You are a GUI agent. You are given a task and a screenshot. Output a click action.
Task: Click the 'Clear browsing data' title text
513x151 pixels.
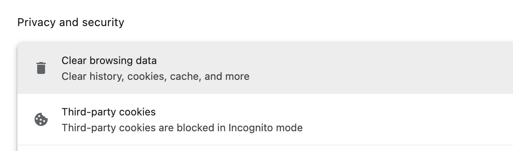click(x=109, y=60)
